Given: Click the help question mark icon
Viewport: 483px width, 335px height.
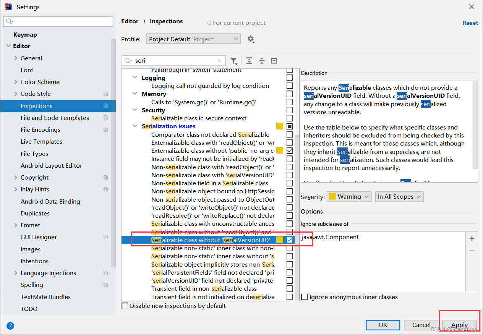Looking at the screenshot, I should (x=10, y=326).
